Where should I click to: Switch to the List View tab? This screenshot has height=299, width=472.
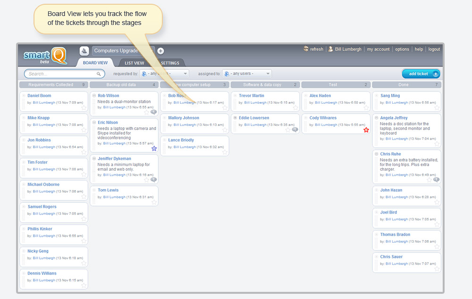click(x=134, y=63)
